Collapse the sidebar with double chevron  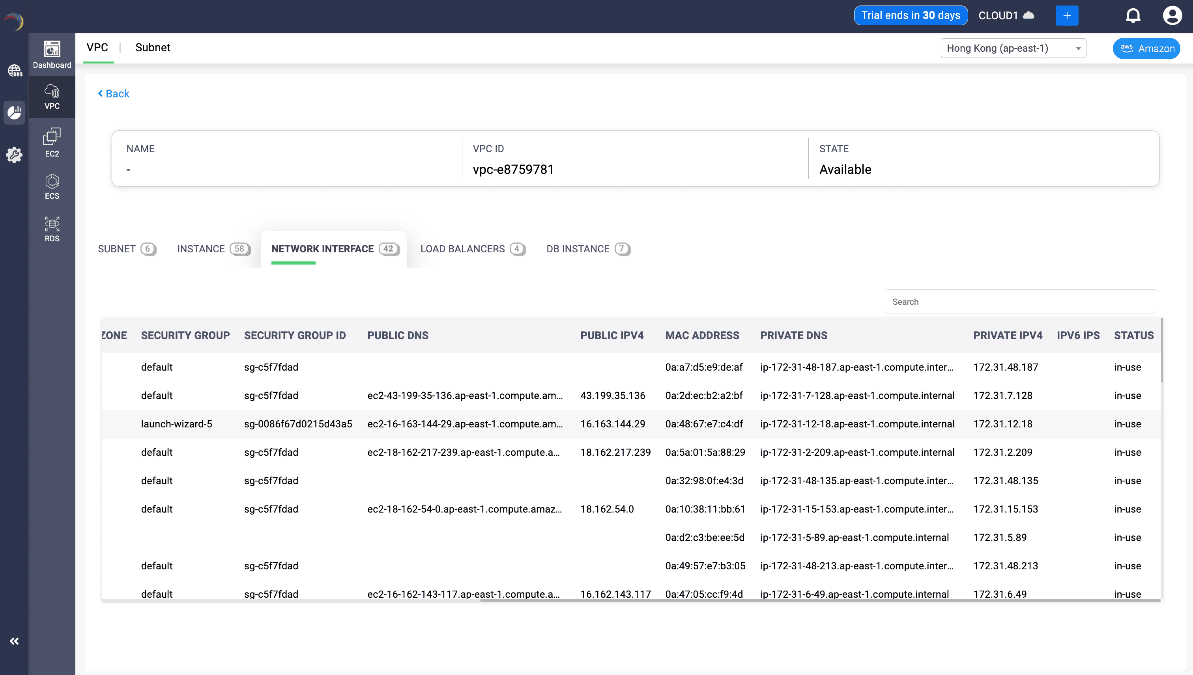pyautogui.click(x=14, y=641)
